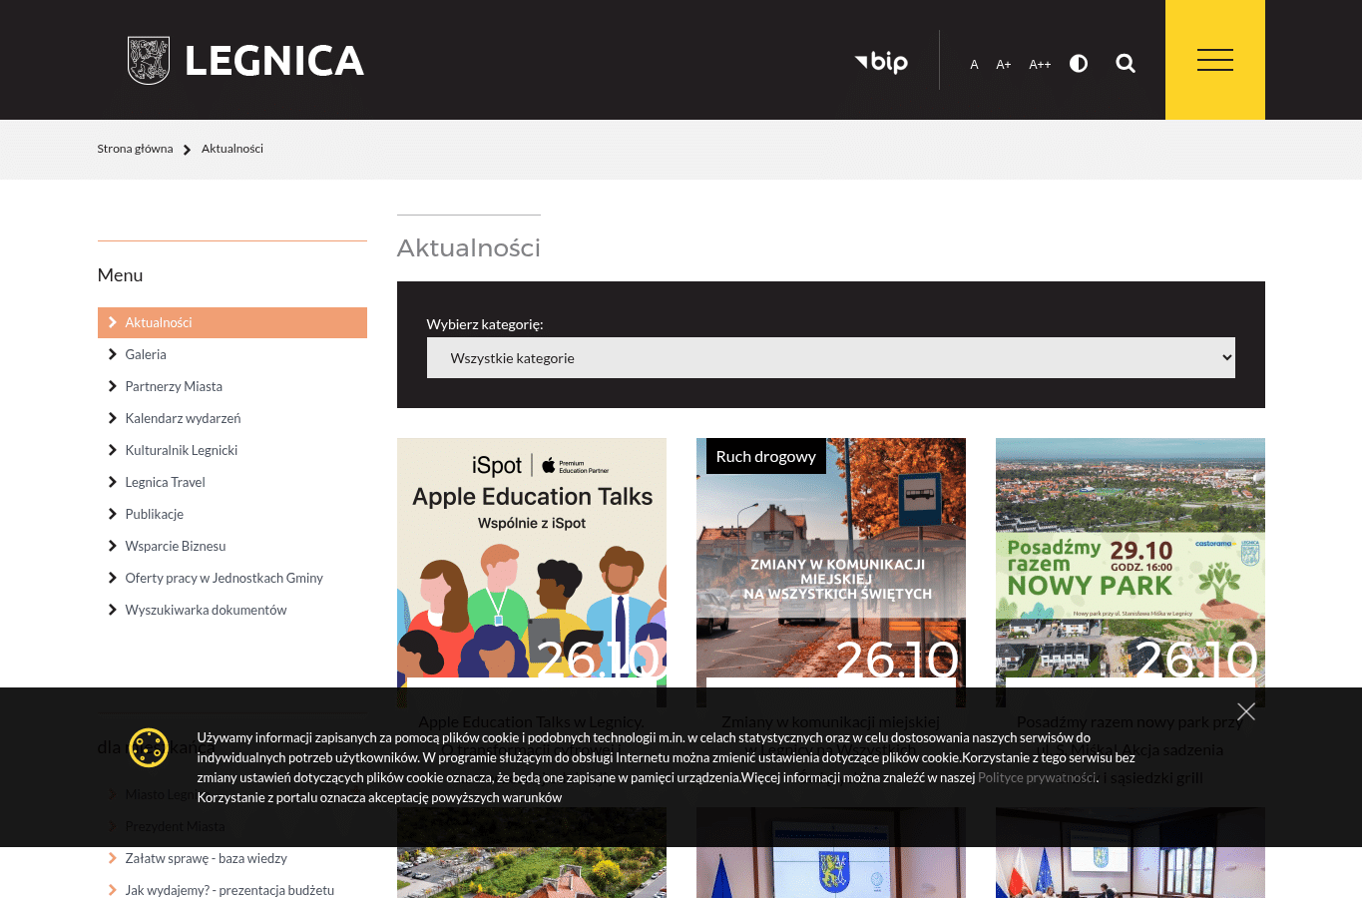Click the Legnica coat of arms logo
This screenshot has height=898, width=1362.
click(149, 61)
